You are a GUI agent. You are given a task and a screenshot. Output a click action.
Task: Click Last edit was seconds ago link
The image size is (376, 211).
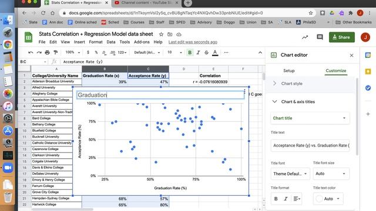coord(193,42)
